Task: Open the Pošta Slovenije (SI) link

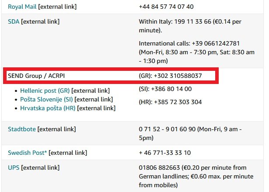Action: [x=46, y=99]
